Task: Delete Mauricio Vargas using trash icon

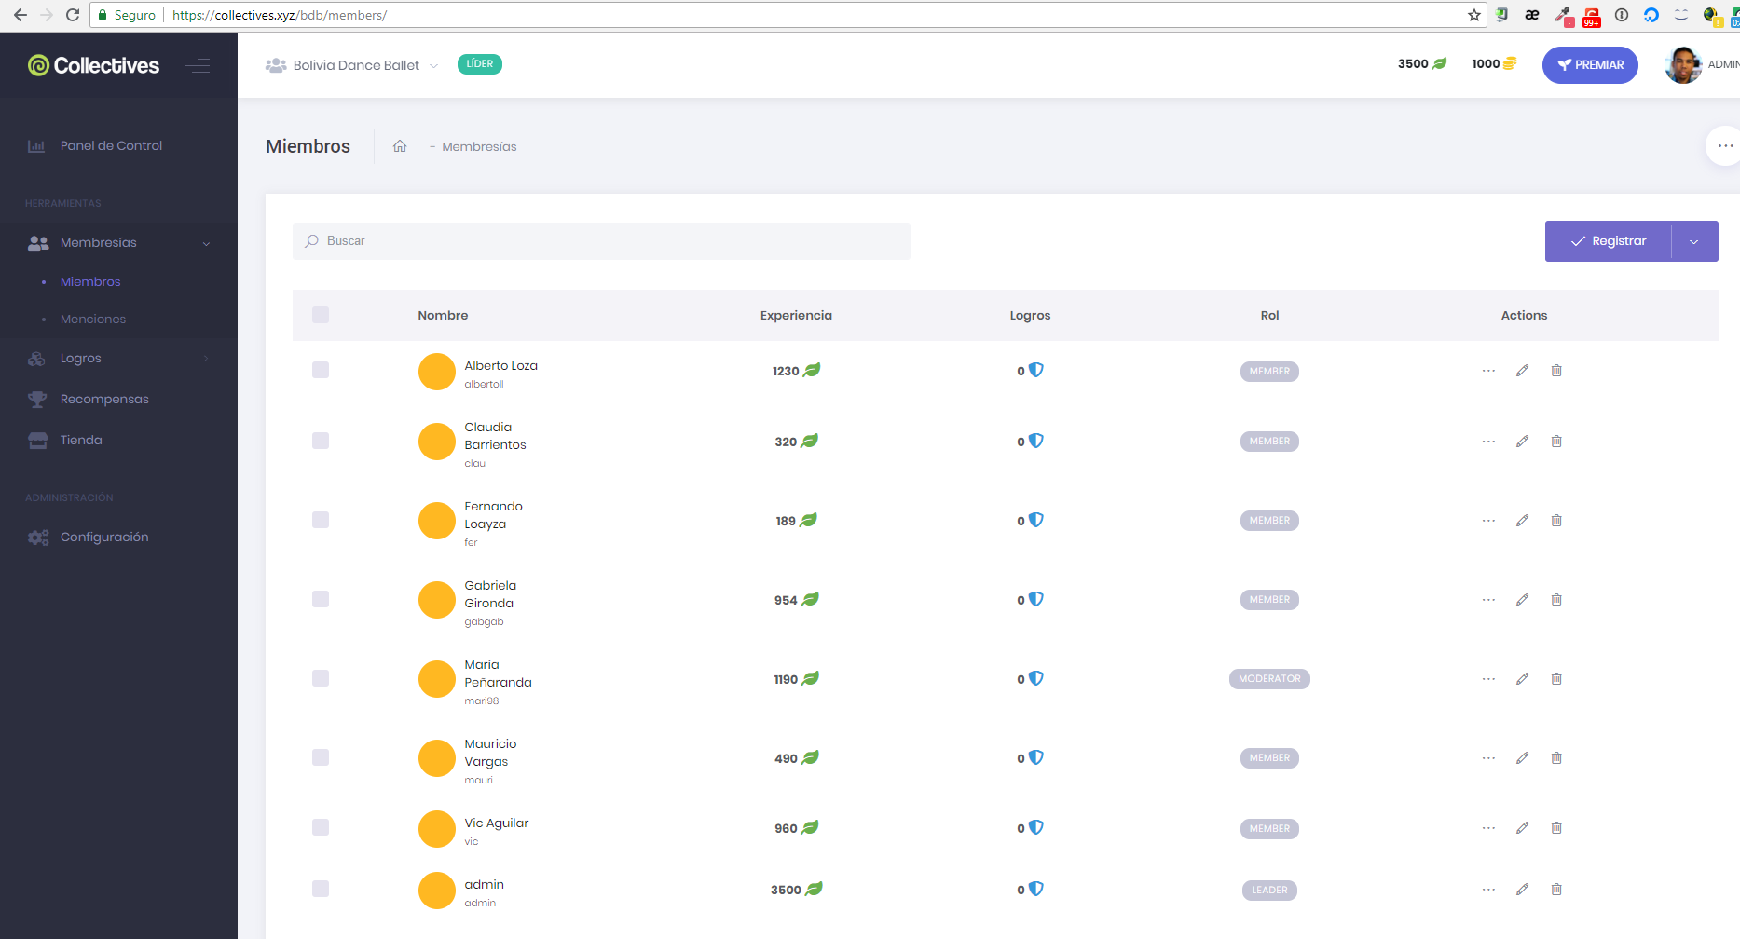Action: pos(1556,758)
